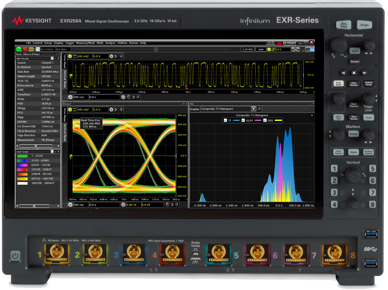Click the yellow trigger T icon
Screen dimensions: 388x290
pos(270,49)
